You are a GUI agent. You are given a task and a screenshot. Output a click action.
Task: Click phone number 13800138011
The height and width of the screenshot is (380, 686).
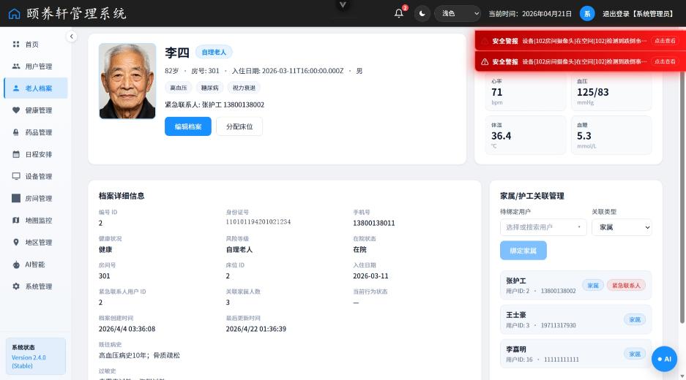click(x=374, y=223)
